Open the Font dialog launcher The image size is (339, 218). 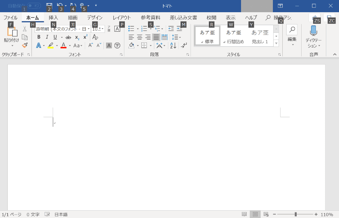tap(121, 55)
